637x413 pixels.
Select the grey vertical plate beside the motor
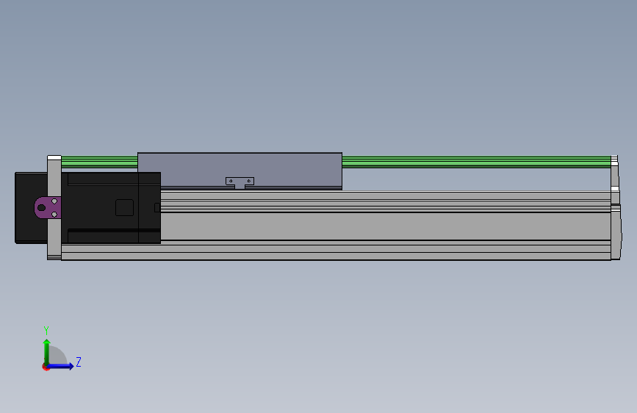pos(54,207)
